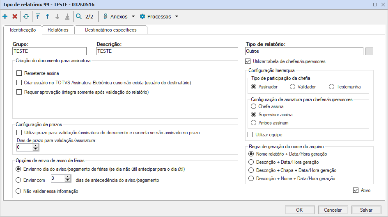Expand the Anexos dropdown arrow
Viewport: 388px width, 217px height.
tap(133, 16)
